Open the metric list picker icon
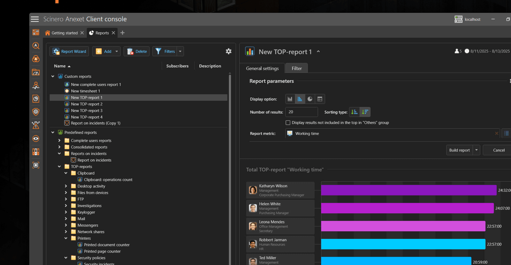The width and height of the screenshot is (511, 265). pos(507,133)
